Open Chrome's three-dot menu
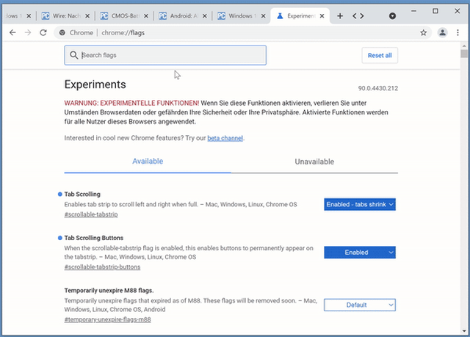Viewport: 470px width, 337px height. pyautogui.click(x=458, y=32)
